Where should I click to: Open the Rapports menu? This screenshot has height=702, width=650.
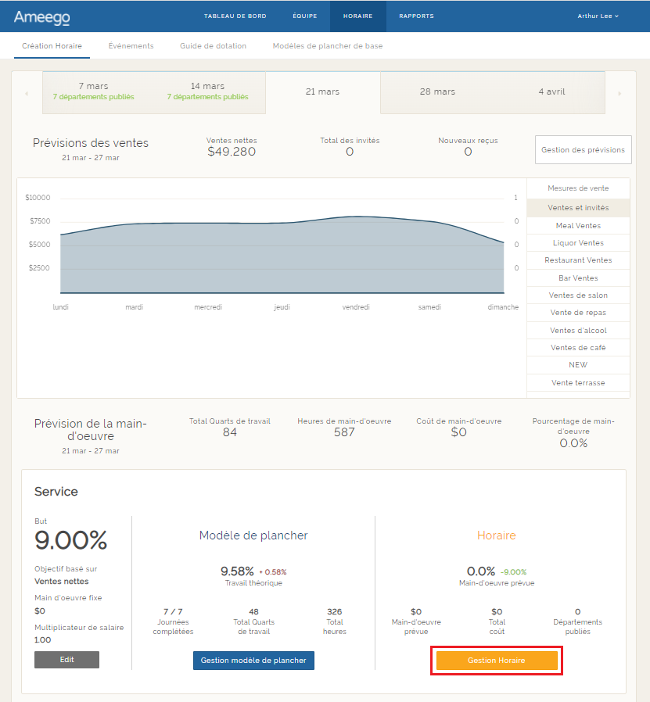416,16
